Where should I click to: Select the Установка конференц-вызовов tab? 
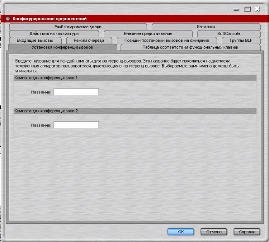pos(62,47)
